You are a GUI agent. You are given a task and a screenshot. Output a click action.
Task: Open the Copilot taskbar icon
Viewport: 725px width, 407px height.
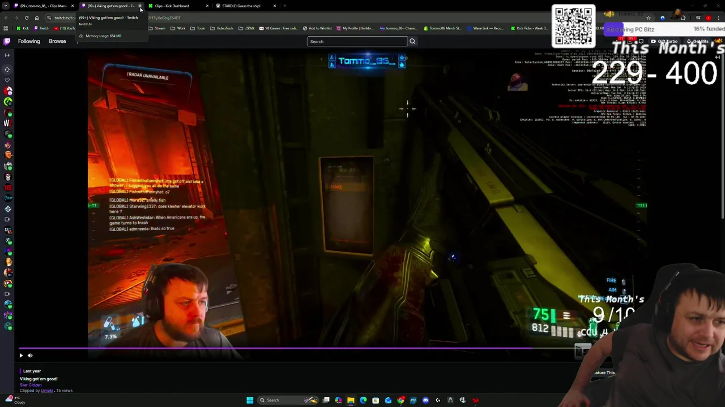338,400
